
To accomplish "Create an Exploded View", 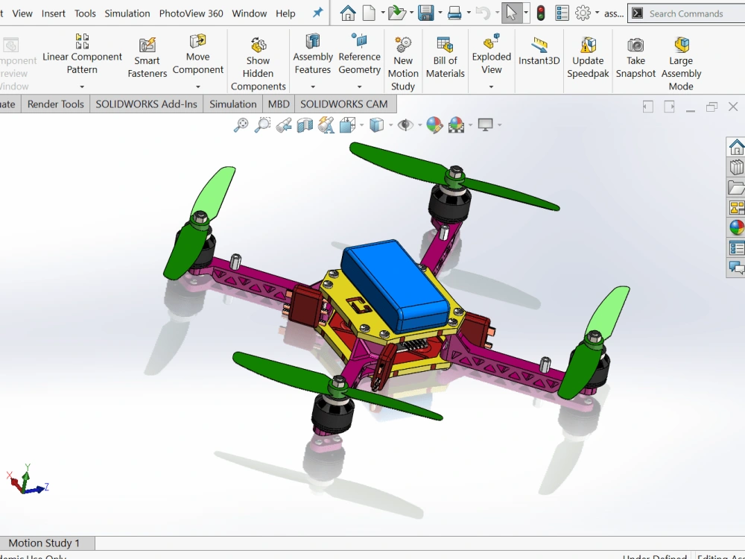I will point(491,54).
